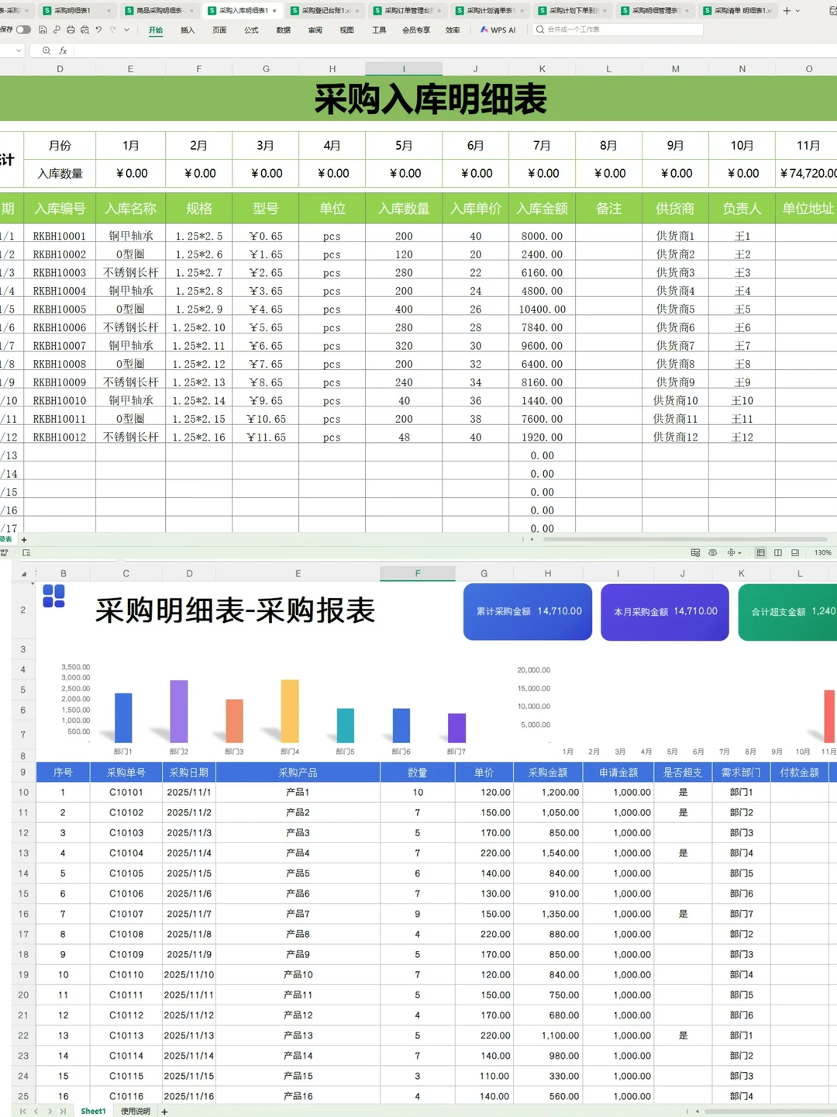Add a new sheet in lower workbook
The image size is (837, 1117).
coord(164,1112)
